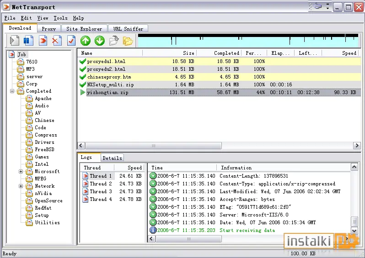Click the red checkmark document toolbar icon
The image size is (365, 258).
[x=71, y=41]
